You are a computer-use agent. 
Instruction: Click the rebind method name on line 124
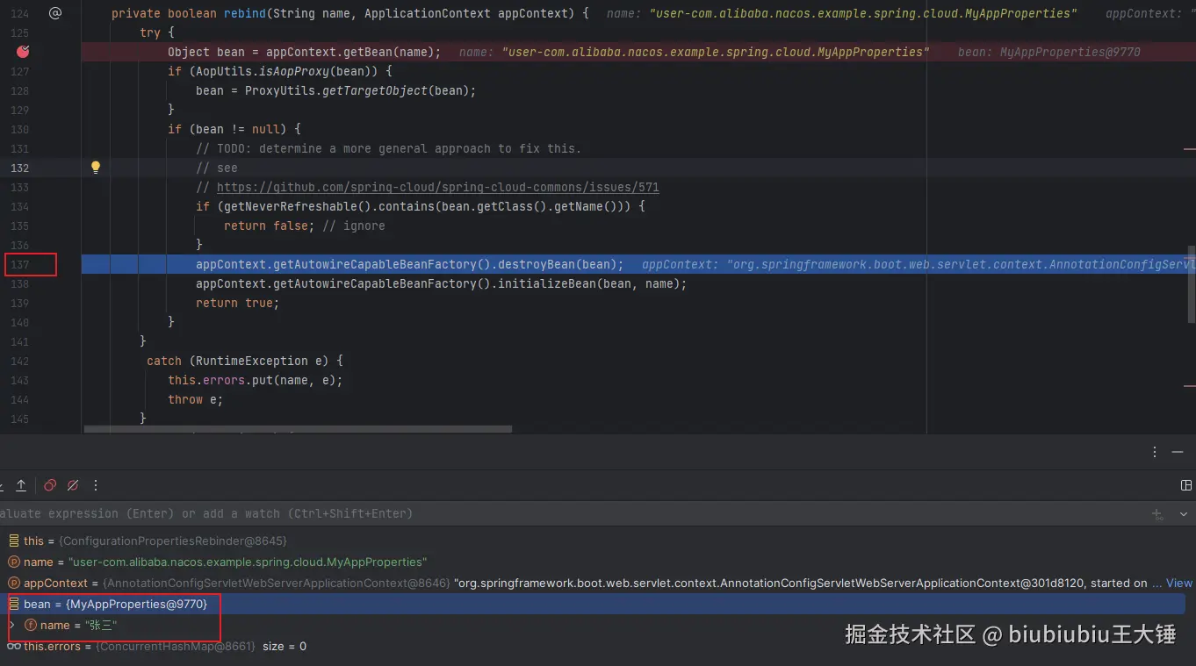(x=245, y=13)
